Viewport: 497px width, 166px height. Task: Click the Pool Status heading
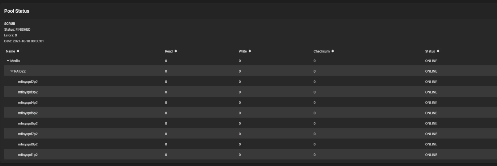pyautogui.click(x=17, y=11)
